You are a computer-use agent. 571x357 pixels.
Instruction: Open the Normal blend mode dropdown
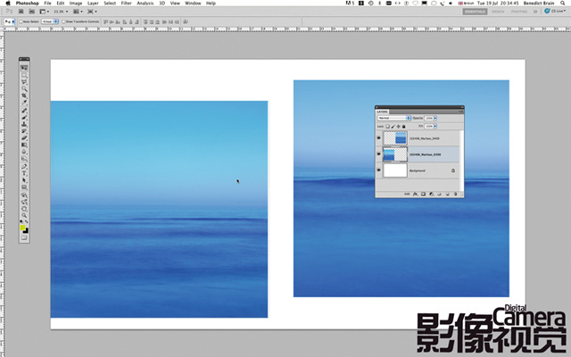point(394,118)
